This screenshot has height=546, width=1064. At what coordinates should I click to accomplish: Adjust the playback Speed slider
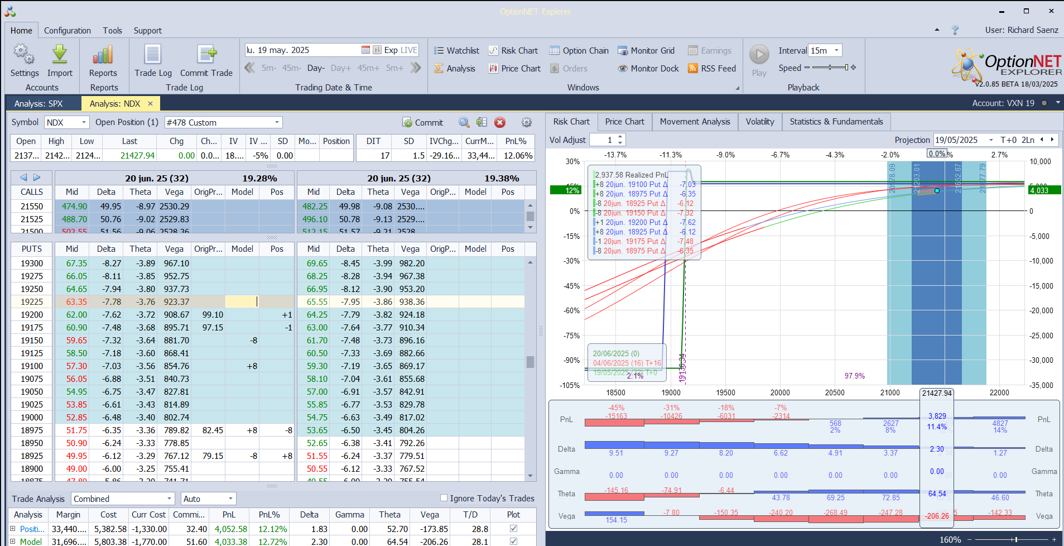click(x=830, y=68)
